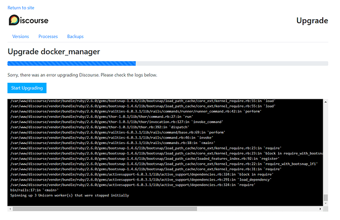Click the horizontal scrollbar right arrow
340x220 pixels.
(320, 209)
